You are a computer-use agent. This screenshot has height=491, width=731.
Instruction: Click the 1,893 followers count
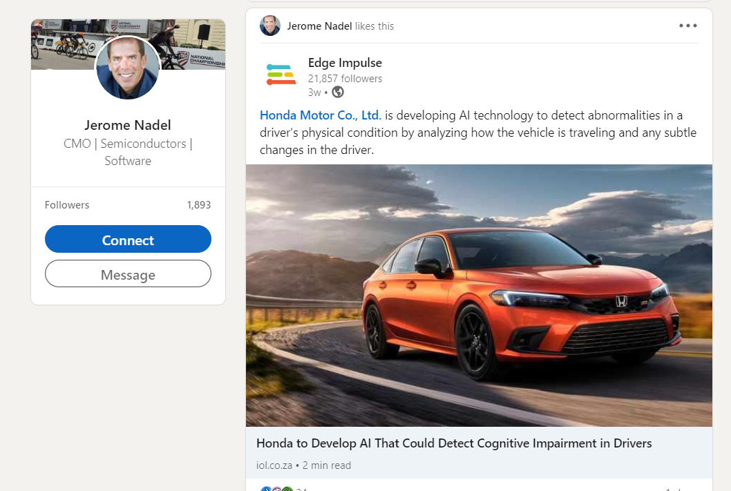point(198,205)
